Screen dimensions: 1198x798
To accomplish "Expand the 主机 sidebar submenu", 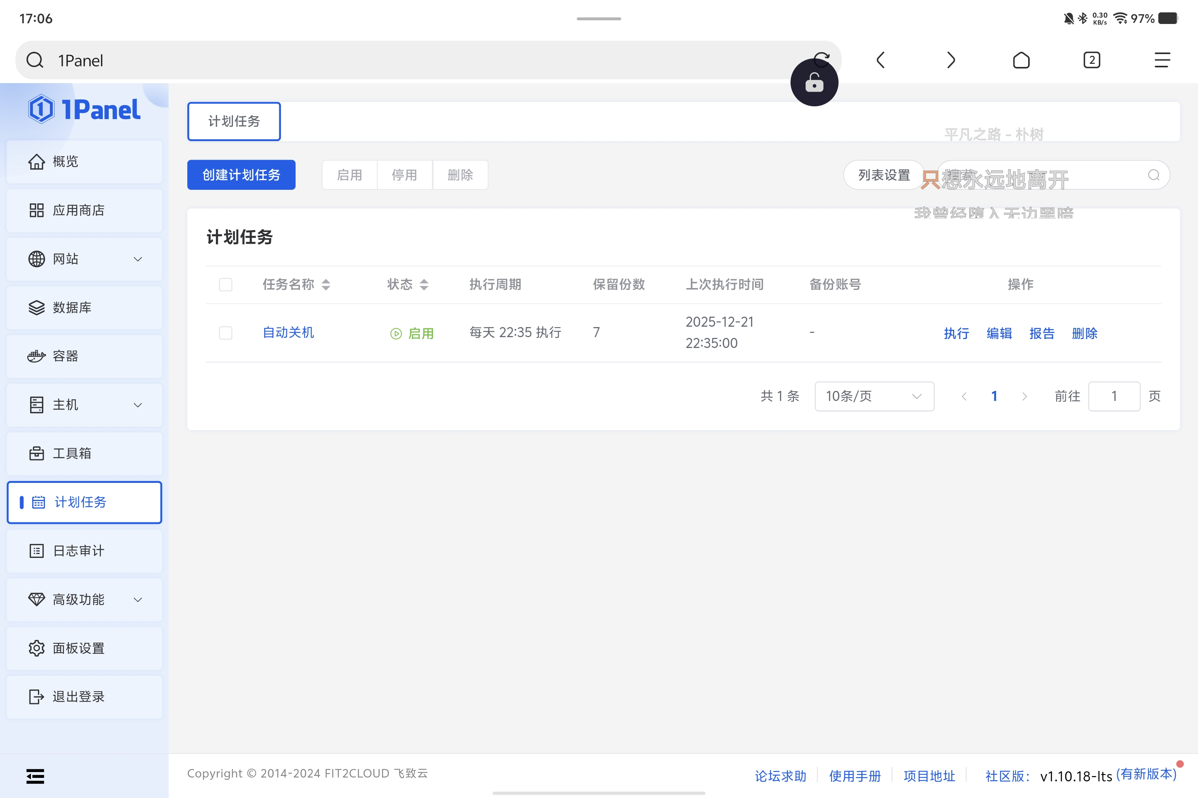I will tap(137, 405).
